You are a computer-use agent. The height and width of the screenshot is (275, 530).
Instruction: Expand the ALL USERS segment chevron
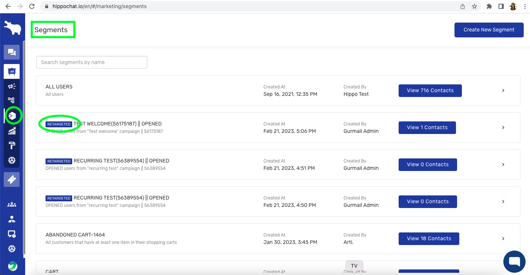click(503, 91)
